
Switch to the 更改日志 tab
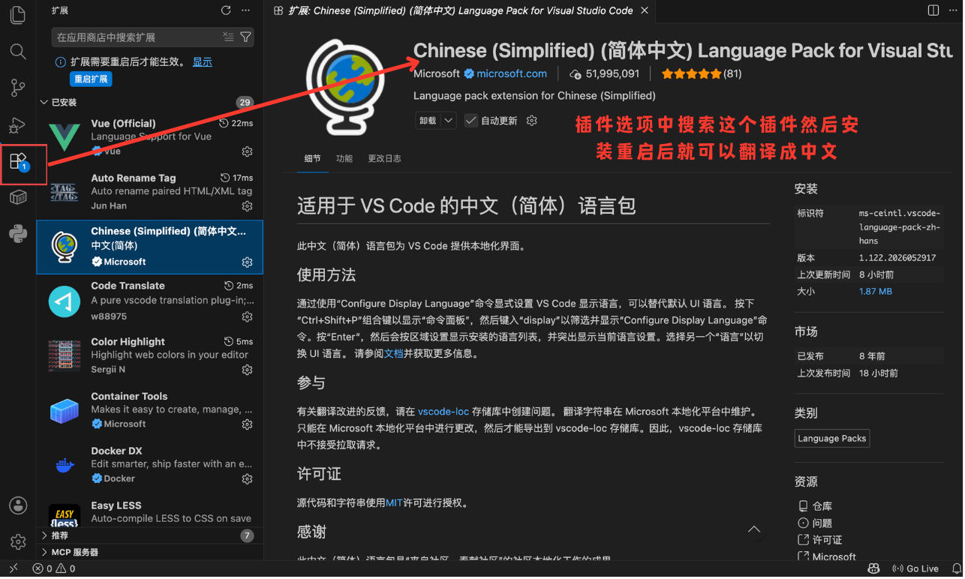click(384, 159)
